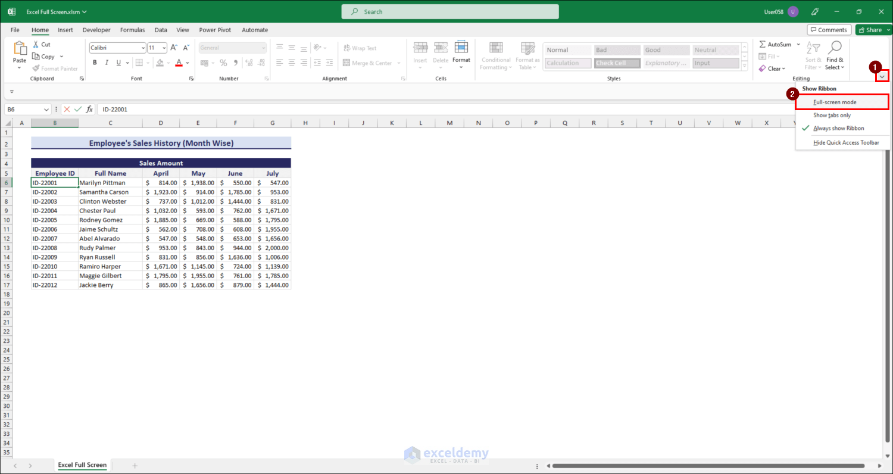Apply Percent Style to the cell

pos(223,63)
